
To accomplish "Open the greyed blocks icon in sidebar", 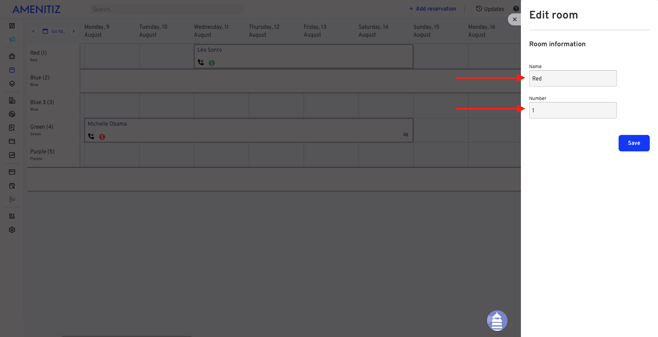I will click(x=12, y=199).
